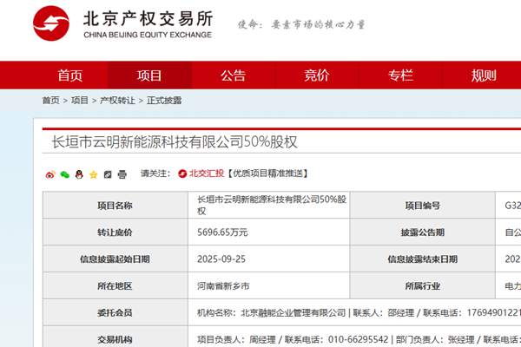Click 项目 in the breadcrumb path
The width and height of the screenshot is (521, 347).
[x=80, y=101]
